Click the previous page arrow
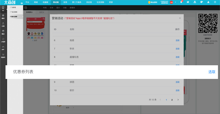Viewport: 220px width, 114px height. pyautogui.click(x=160, y=100)
